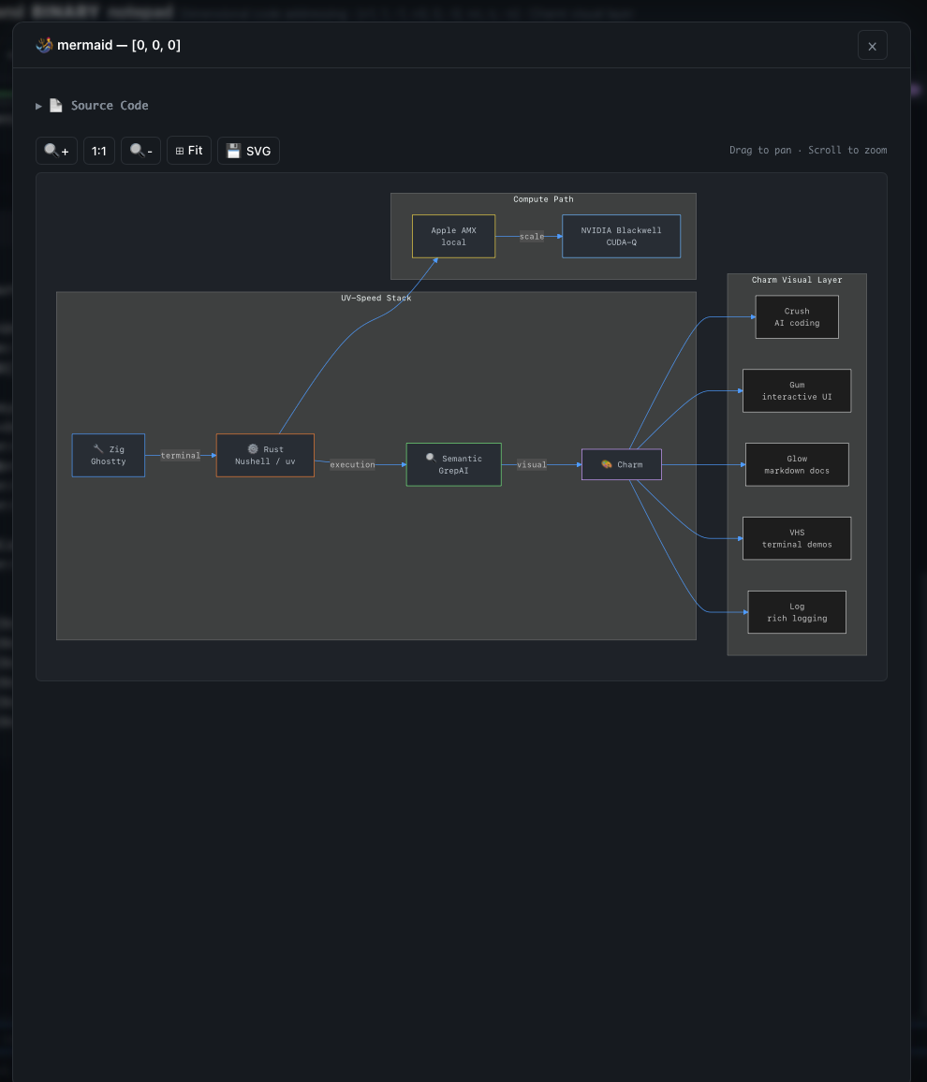Image resolution: width=927 pixels, height=1082 pixels.
Task: Select the Rust Nushell / uv node
Action: 265,456
